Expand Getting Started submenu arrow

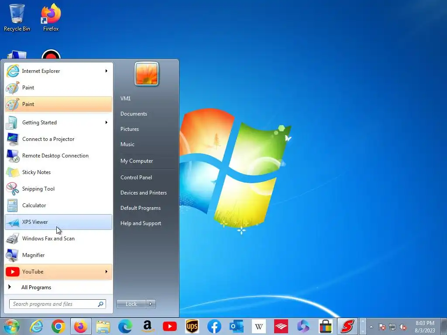point(107,123)
